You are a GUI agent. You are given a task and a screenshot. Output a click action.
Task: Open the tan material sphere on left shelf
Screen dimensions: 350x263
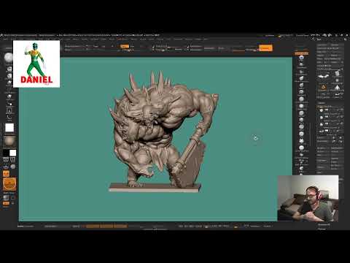pos(9,141)
